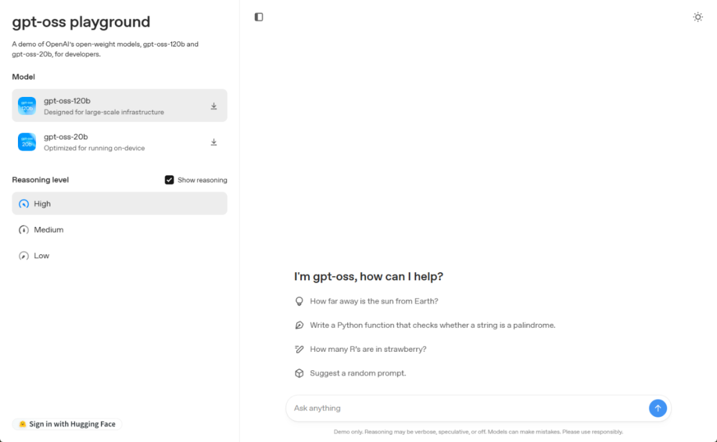The height and width of the screenshot is (442, 717).
Task: Set reasoning level to Medium
Action: (x=119, y=230)
